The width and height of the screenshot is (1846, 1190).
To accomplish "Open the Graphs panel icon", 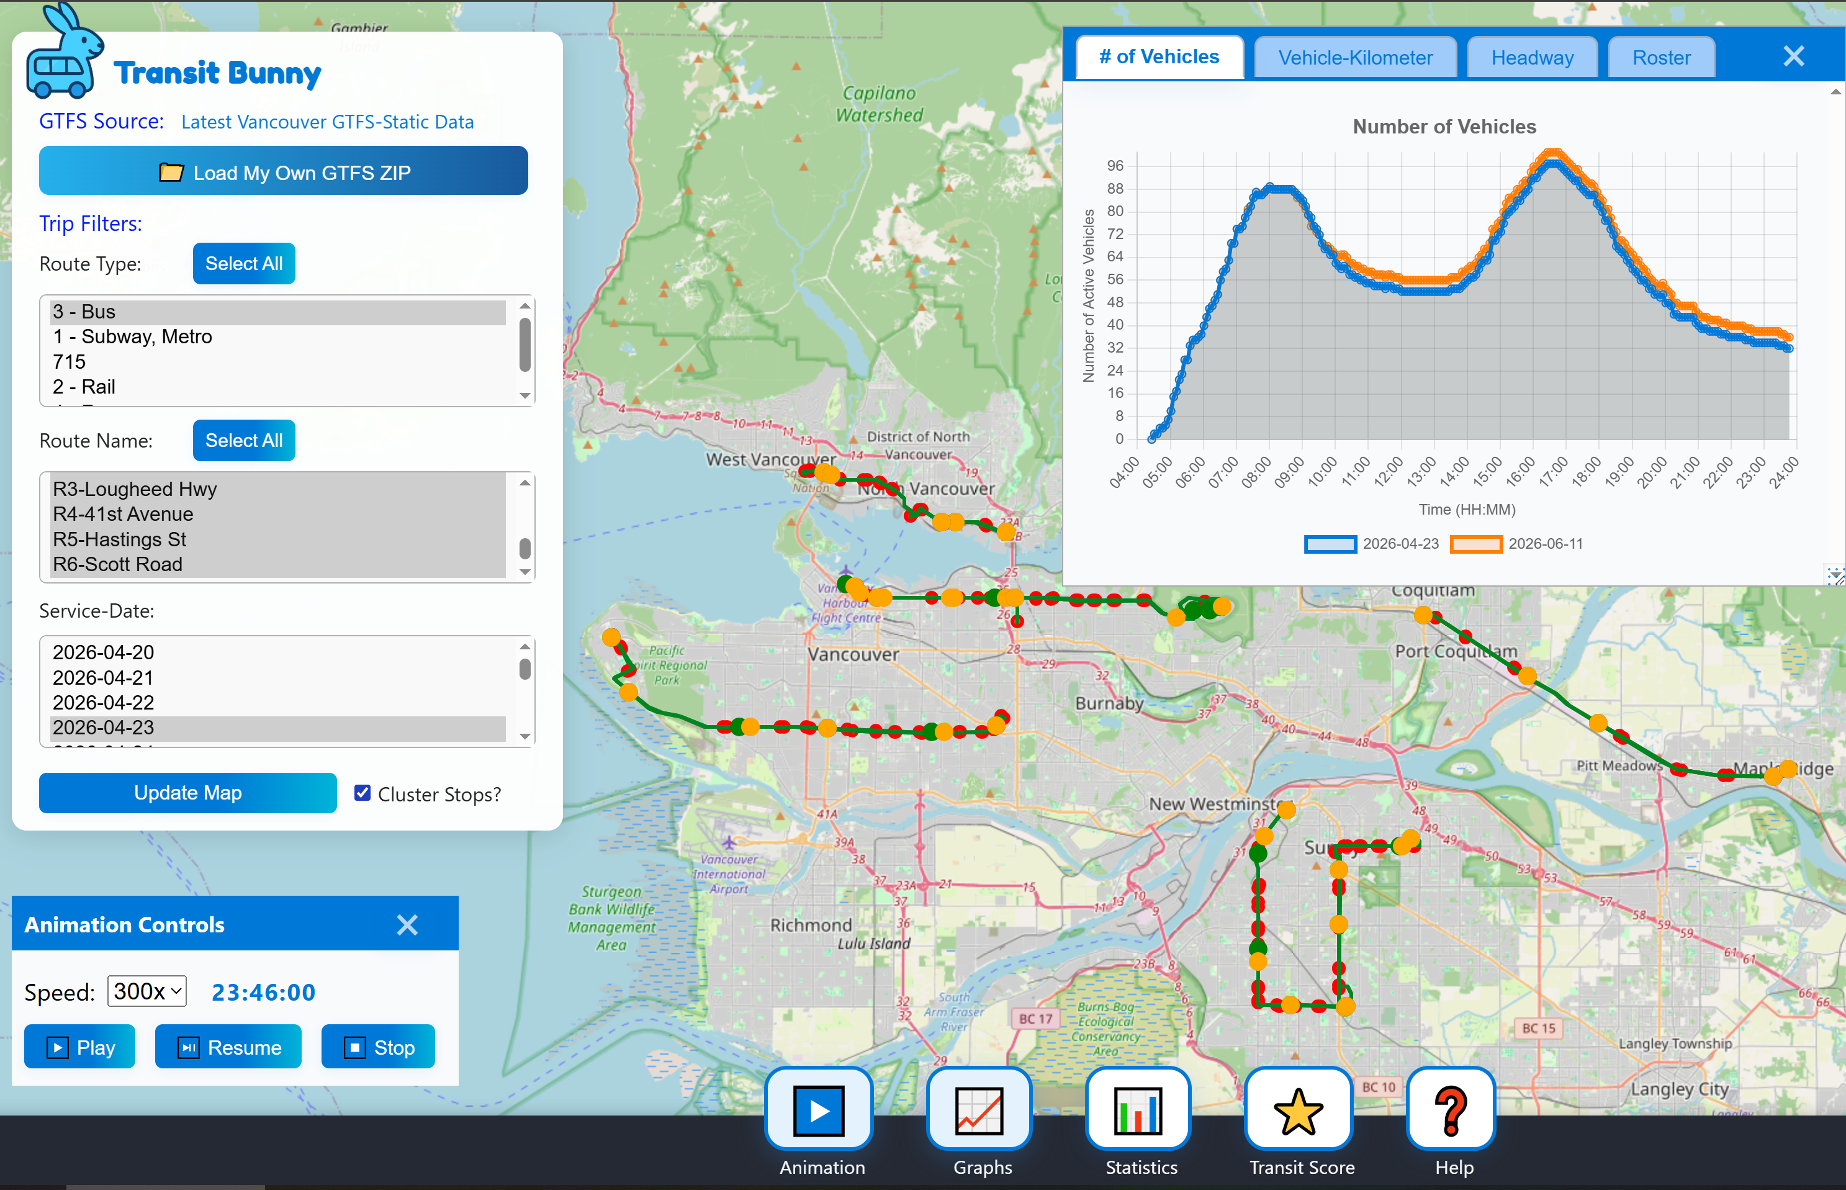I will [x=979, y=1110].
